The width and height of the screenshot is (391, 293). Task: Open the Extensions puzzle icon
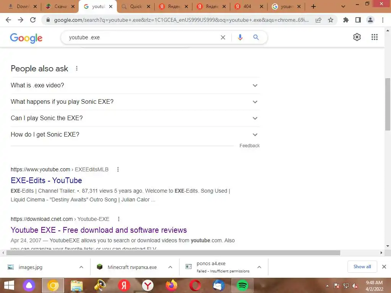click(346, 20)
